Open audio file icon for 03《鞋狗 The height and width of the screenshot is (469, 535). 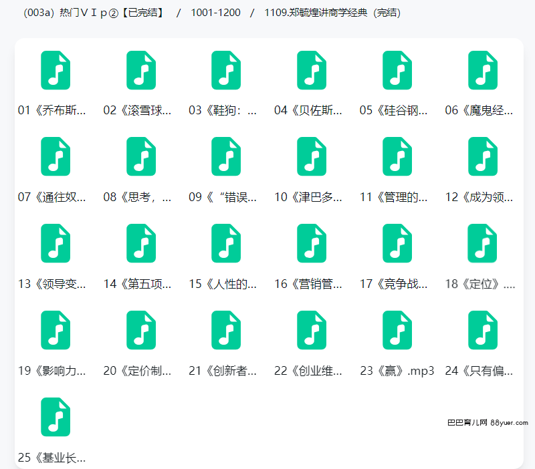[226, 70]
